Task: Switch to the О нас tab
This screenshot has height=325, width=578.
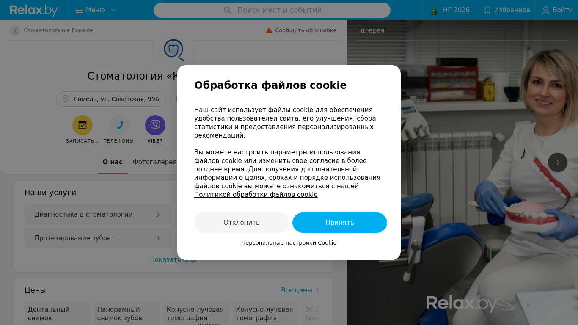Action: (113, 162)
